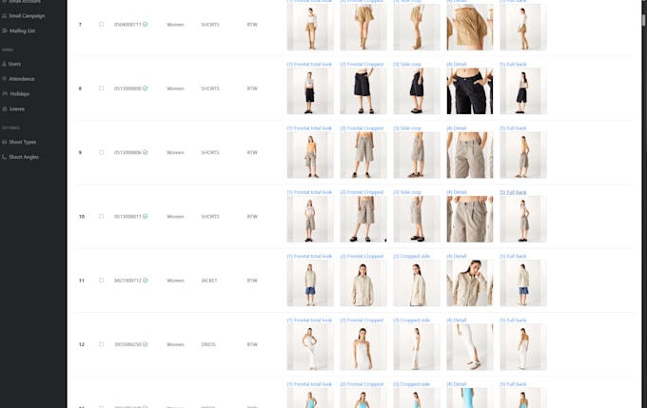Click the green verified icon beside code 8421008712
Screen dimensions: 647x408
[146, 281]
